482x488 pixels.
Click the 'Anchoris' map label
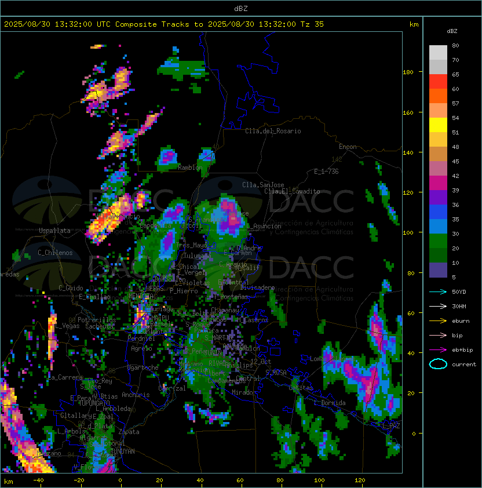coord(136,395)
